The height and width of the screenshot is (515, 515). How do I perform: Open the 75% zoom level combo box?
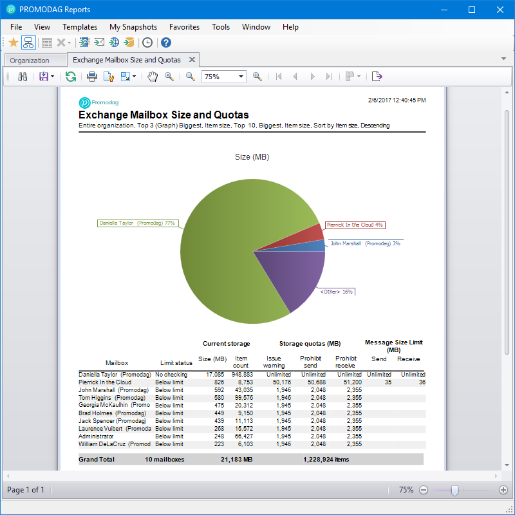tap(223, 77)
